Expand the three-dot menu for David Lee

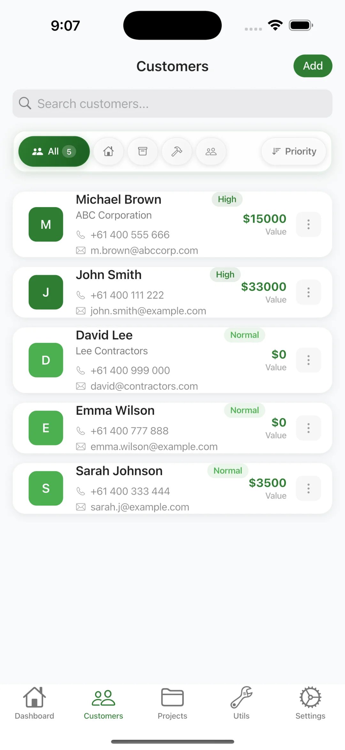click(x=308, y=360)
